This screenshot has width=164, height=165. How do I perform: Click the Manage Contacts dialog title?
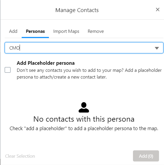(77, 10)
